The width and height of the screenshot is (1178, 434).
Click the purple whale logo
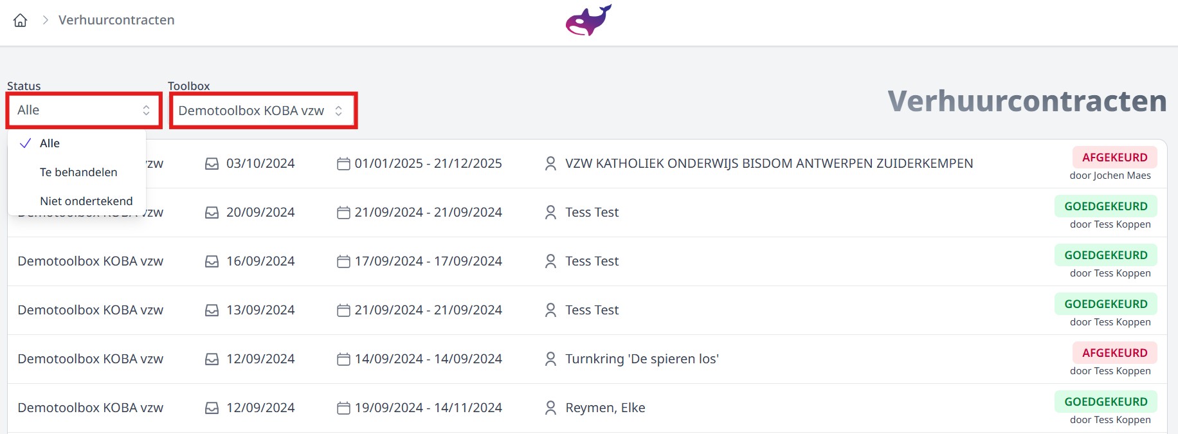pyautogui.click(x=588, y=21)
